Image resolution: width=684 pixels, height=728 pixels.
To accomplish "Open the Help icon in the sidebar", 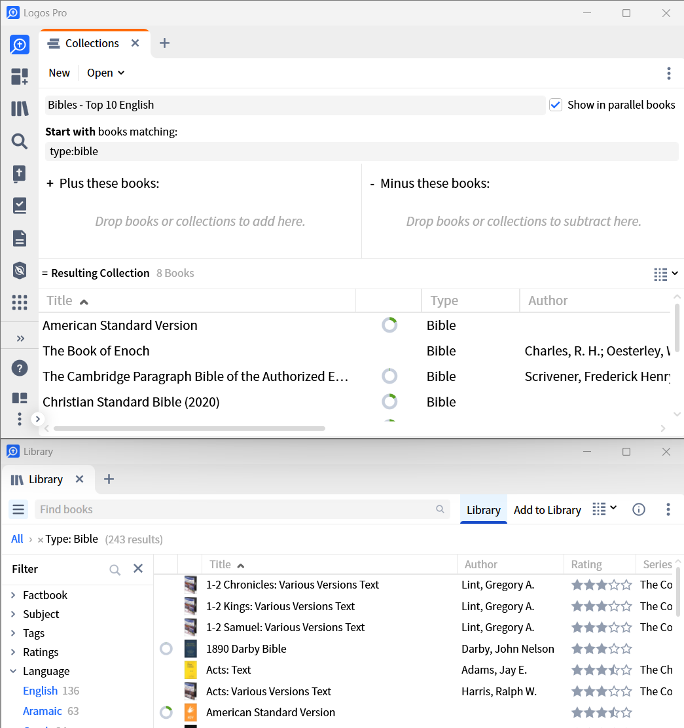I will (x=19, y=368).
